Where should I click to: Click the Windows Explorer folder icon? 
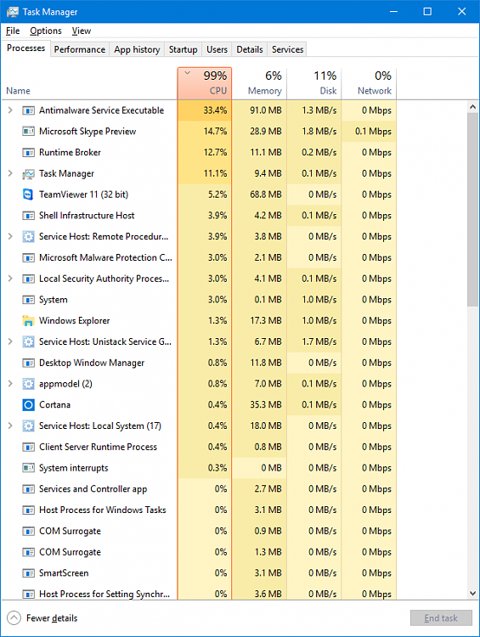(x=28, y=321)
